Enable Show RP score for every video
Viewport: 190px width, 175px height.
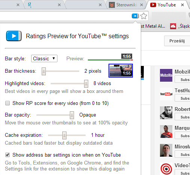pos(8,103)
